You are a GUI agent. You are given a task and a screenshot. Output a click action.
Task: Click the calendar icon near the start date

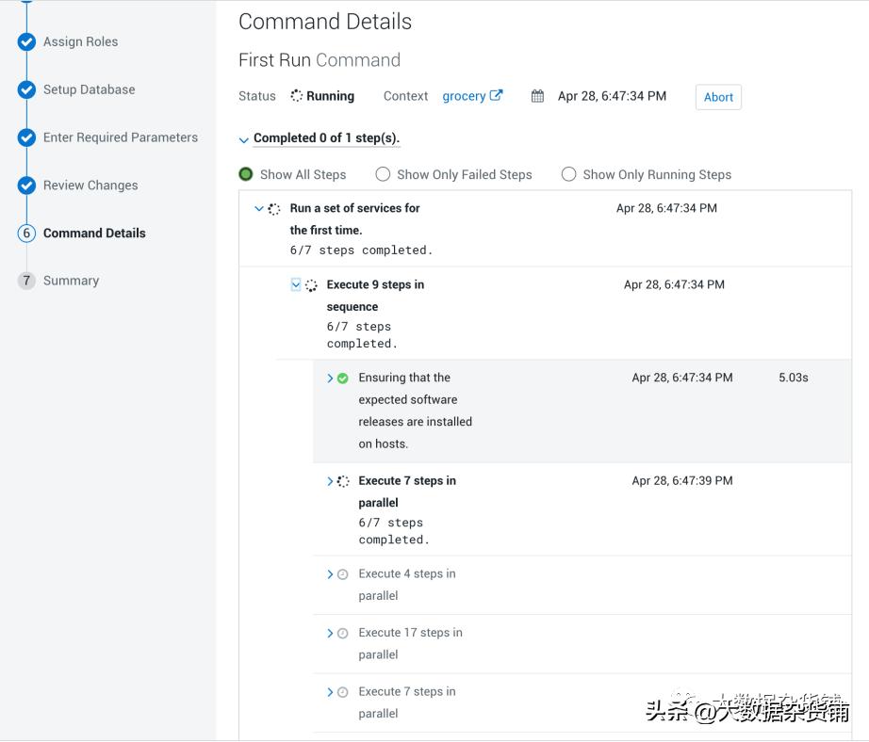pyautogui.click(x=537, y=96)
